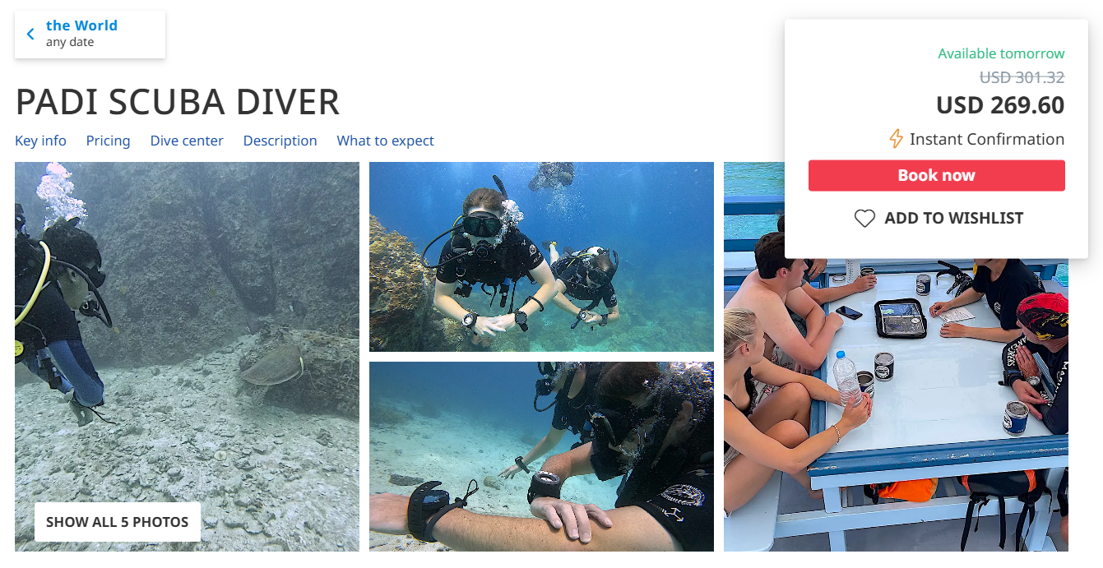Screen dimensions: 1103x568
Task: Jump to the Key info section
Action: (40, 141)
